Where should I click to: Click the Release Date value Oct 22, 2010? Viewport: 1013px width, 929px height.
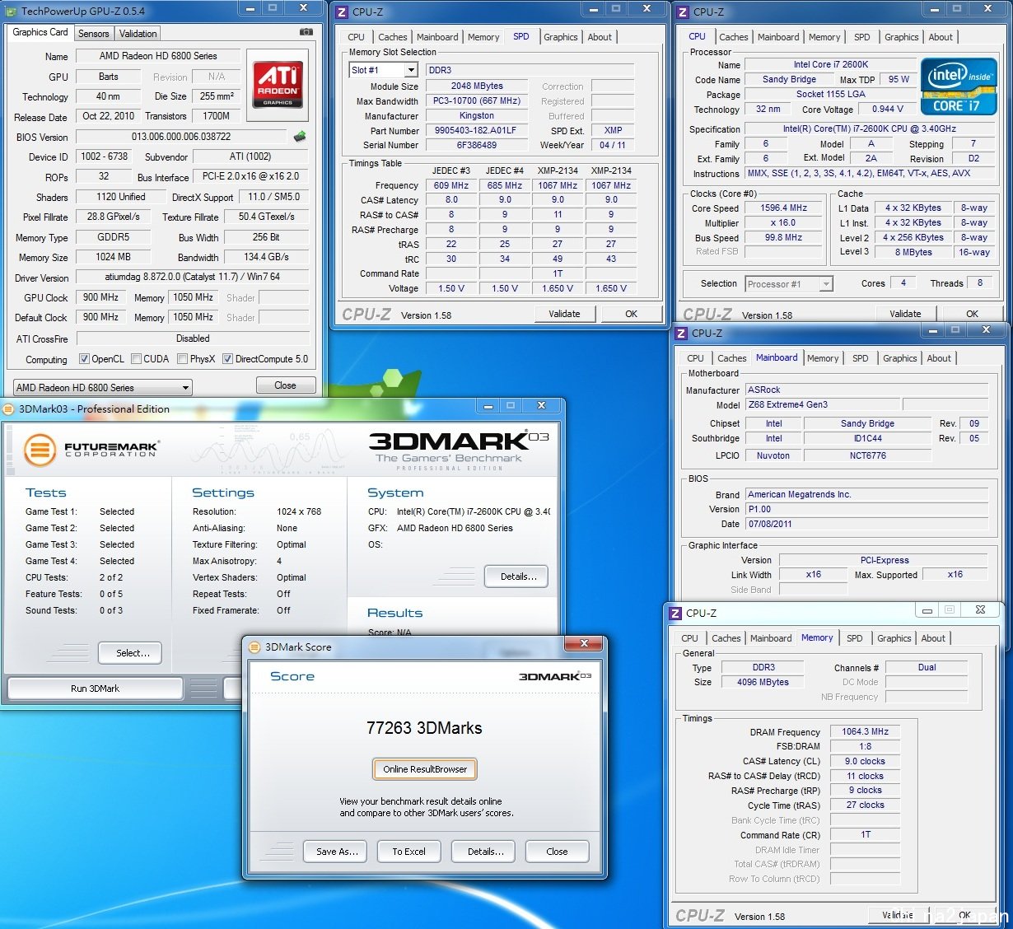[108, 116]
